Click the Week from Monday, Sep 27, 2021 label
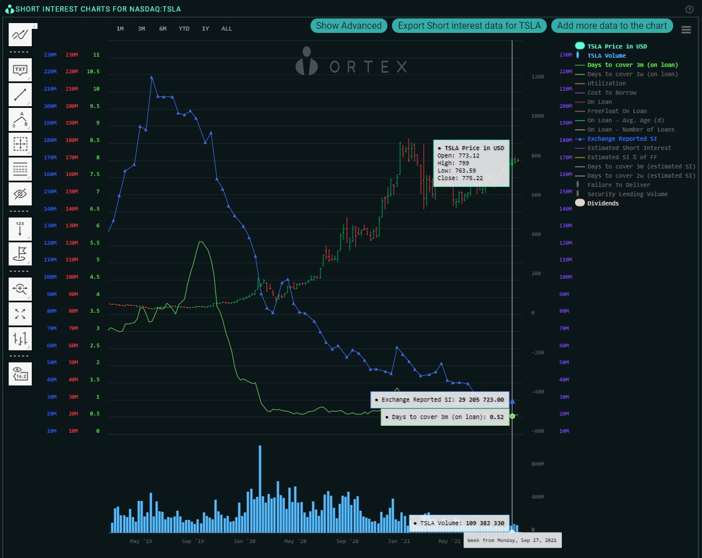This screenshot has width=702, height=558. click(x=513, y=540)
